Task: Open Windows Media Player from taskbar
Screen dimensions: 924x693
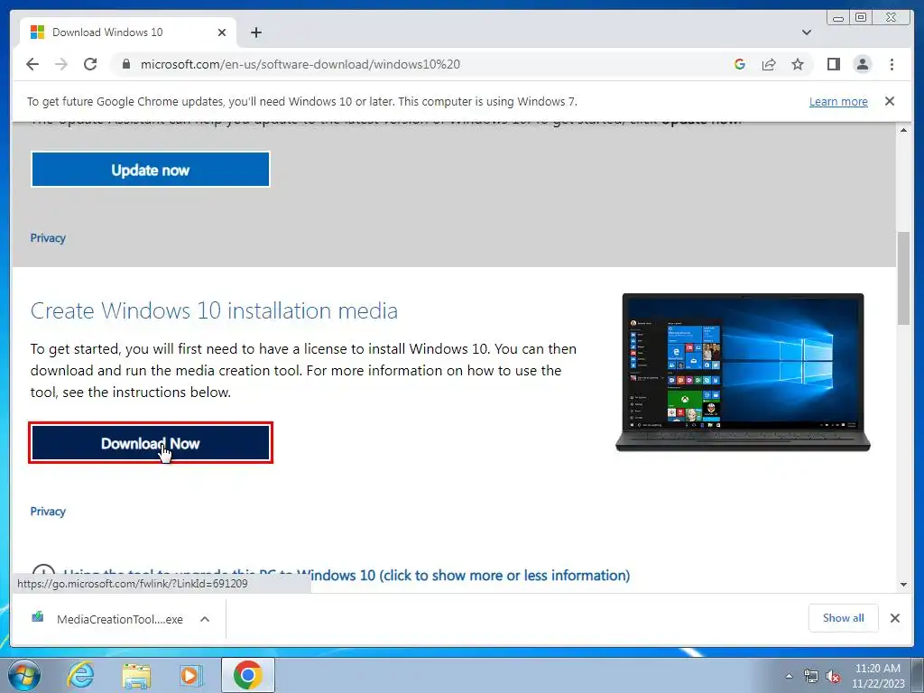Action: tap(189, 675)
